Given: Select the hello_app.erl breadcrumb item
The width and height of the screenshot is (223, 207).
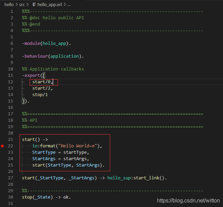Looking at the screenshot, I should click(50, 5).
